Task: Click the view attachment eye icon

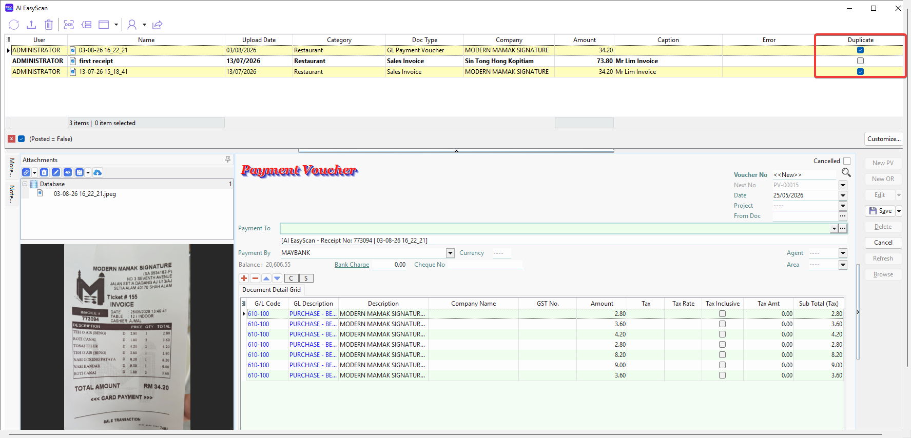Action: (68, 172)
